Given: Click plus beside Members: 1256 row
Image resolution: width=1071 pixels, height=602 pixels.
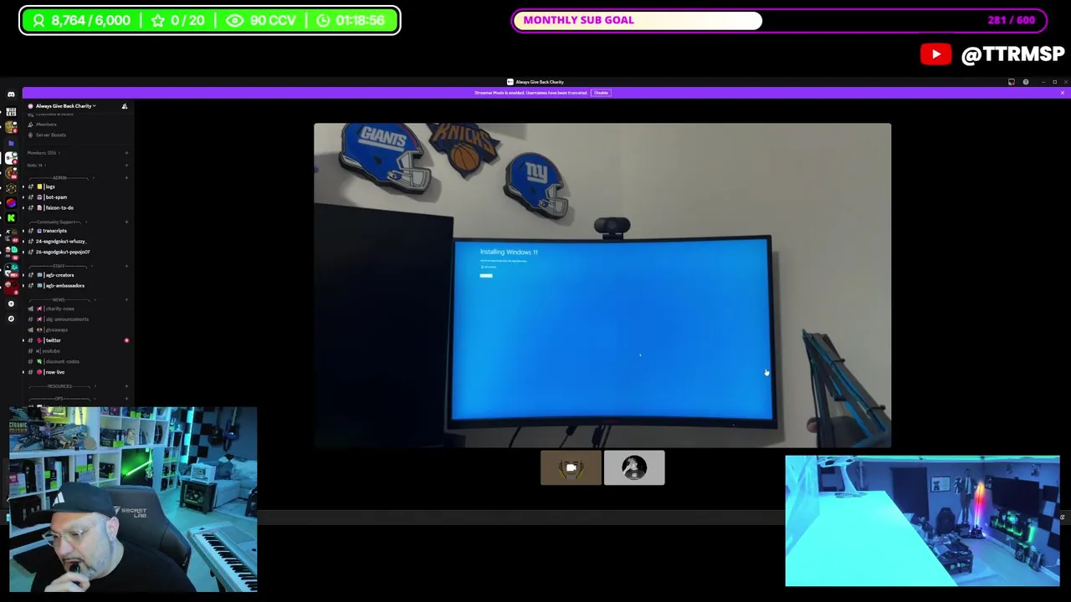Looking at the screenshot, I should (x=126, y=153).
